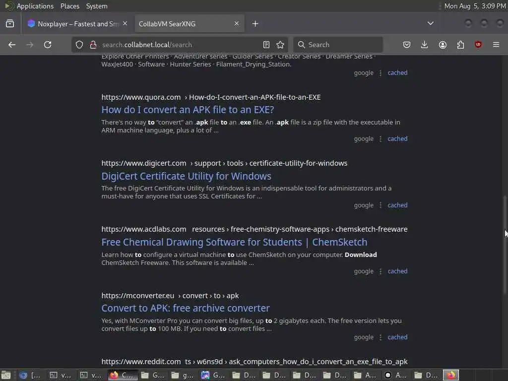Screen dimensions: 508x381
Task: Open the Extensions puzzle icon
Action: (x=460, y=45)
